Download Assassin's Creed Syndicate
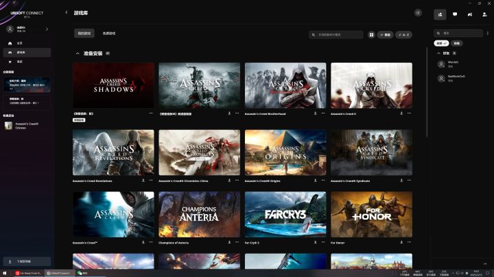 pos(401,181)
